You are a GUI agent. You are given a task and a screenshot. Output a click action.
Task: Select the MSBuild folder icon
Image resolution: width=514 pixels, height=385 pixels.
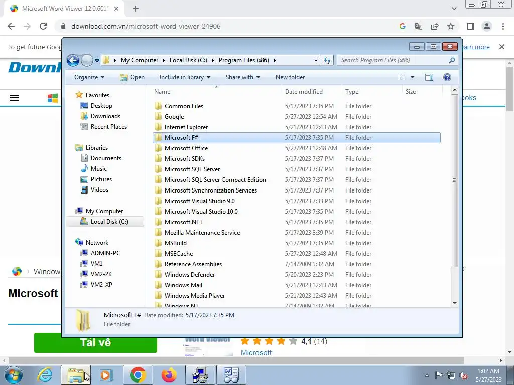tap(158, 243)
